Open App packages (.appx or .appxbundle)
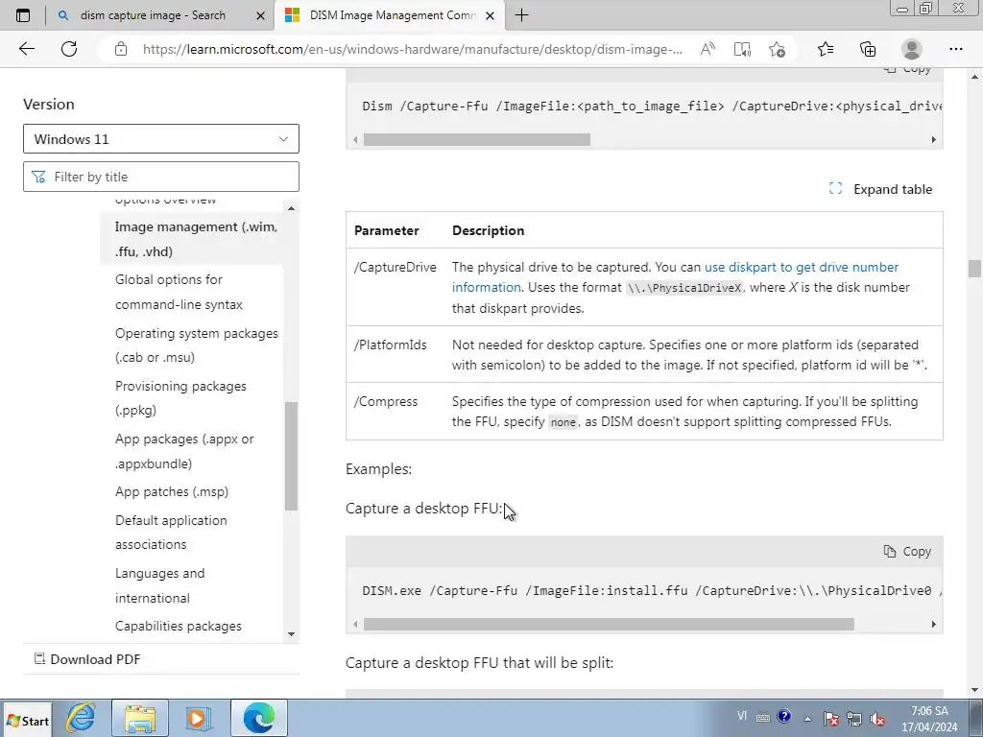Viewport: 983px width, 737px height. pyautogui.click(x=184, y=451)
